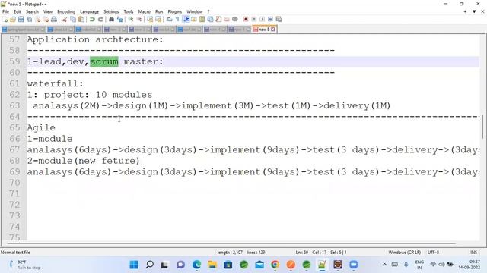The height and width of the screenshot is (273, 487).
Task: Click the vertical scrollbar thumb
Action: point(482,127)
